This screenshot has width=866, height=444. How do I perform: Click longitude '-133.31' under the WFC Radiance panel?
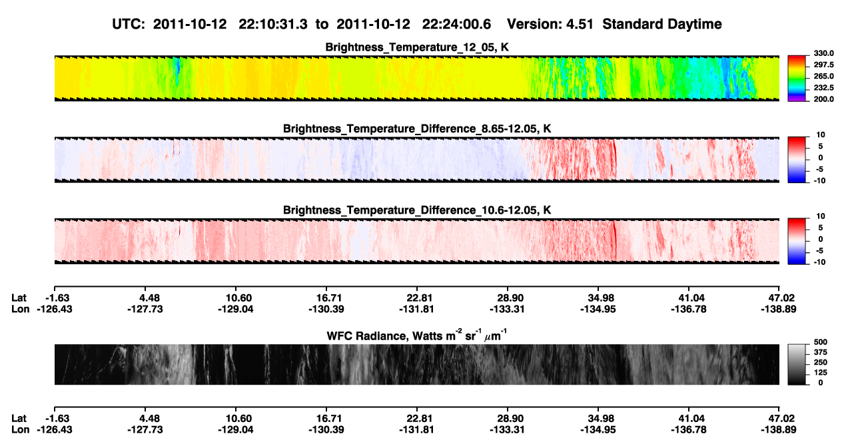pos(507,429)
